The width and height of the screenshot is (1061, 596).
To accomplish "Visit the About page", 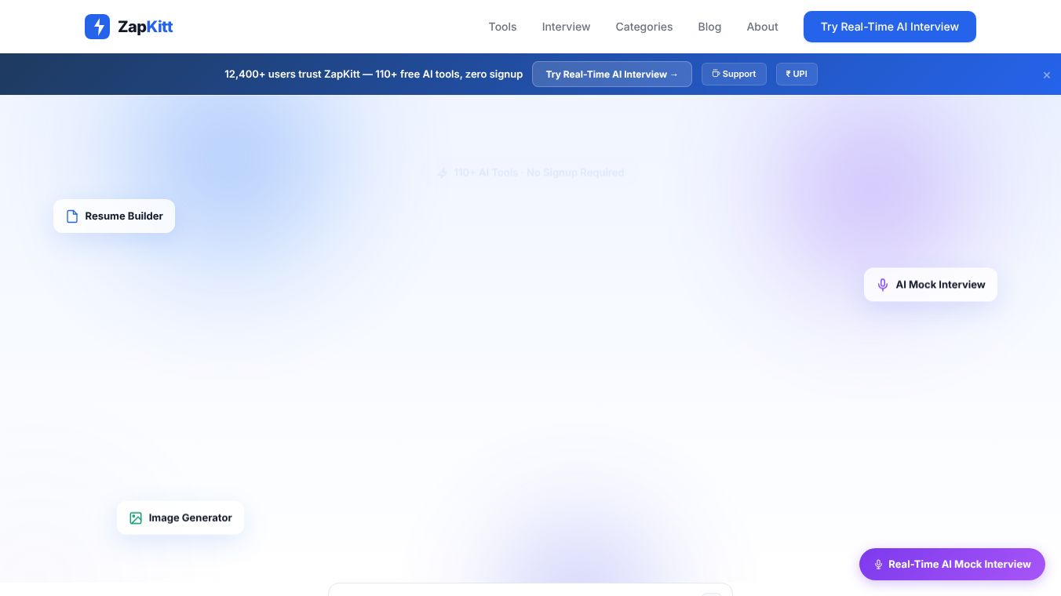I will (762, 27).
